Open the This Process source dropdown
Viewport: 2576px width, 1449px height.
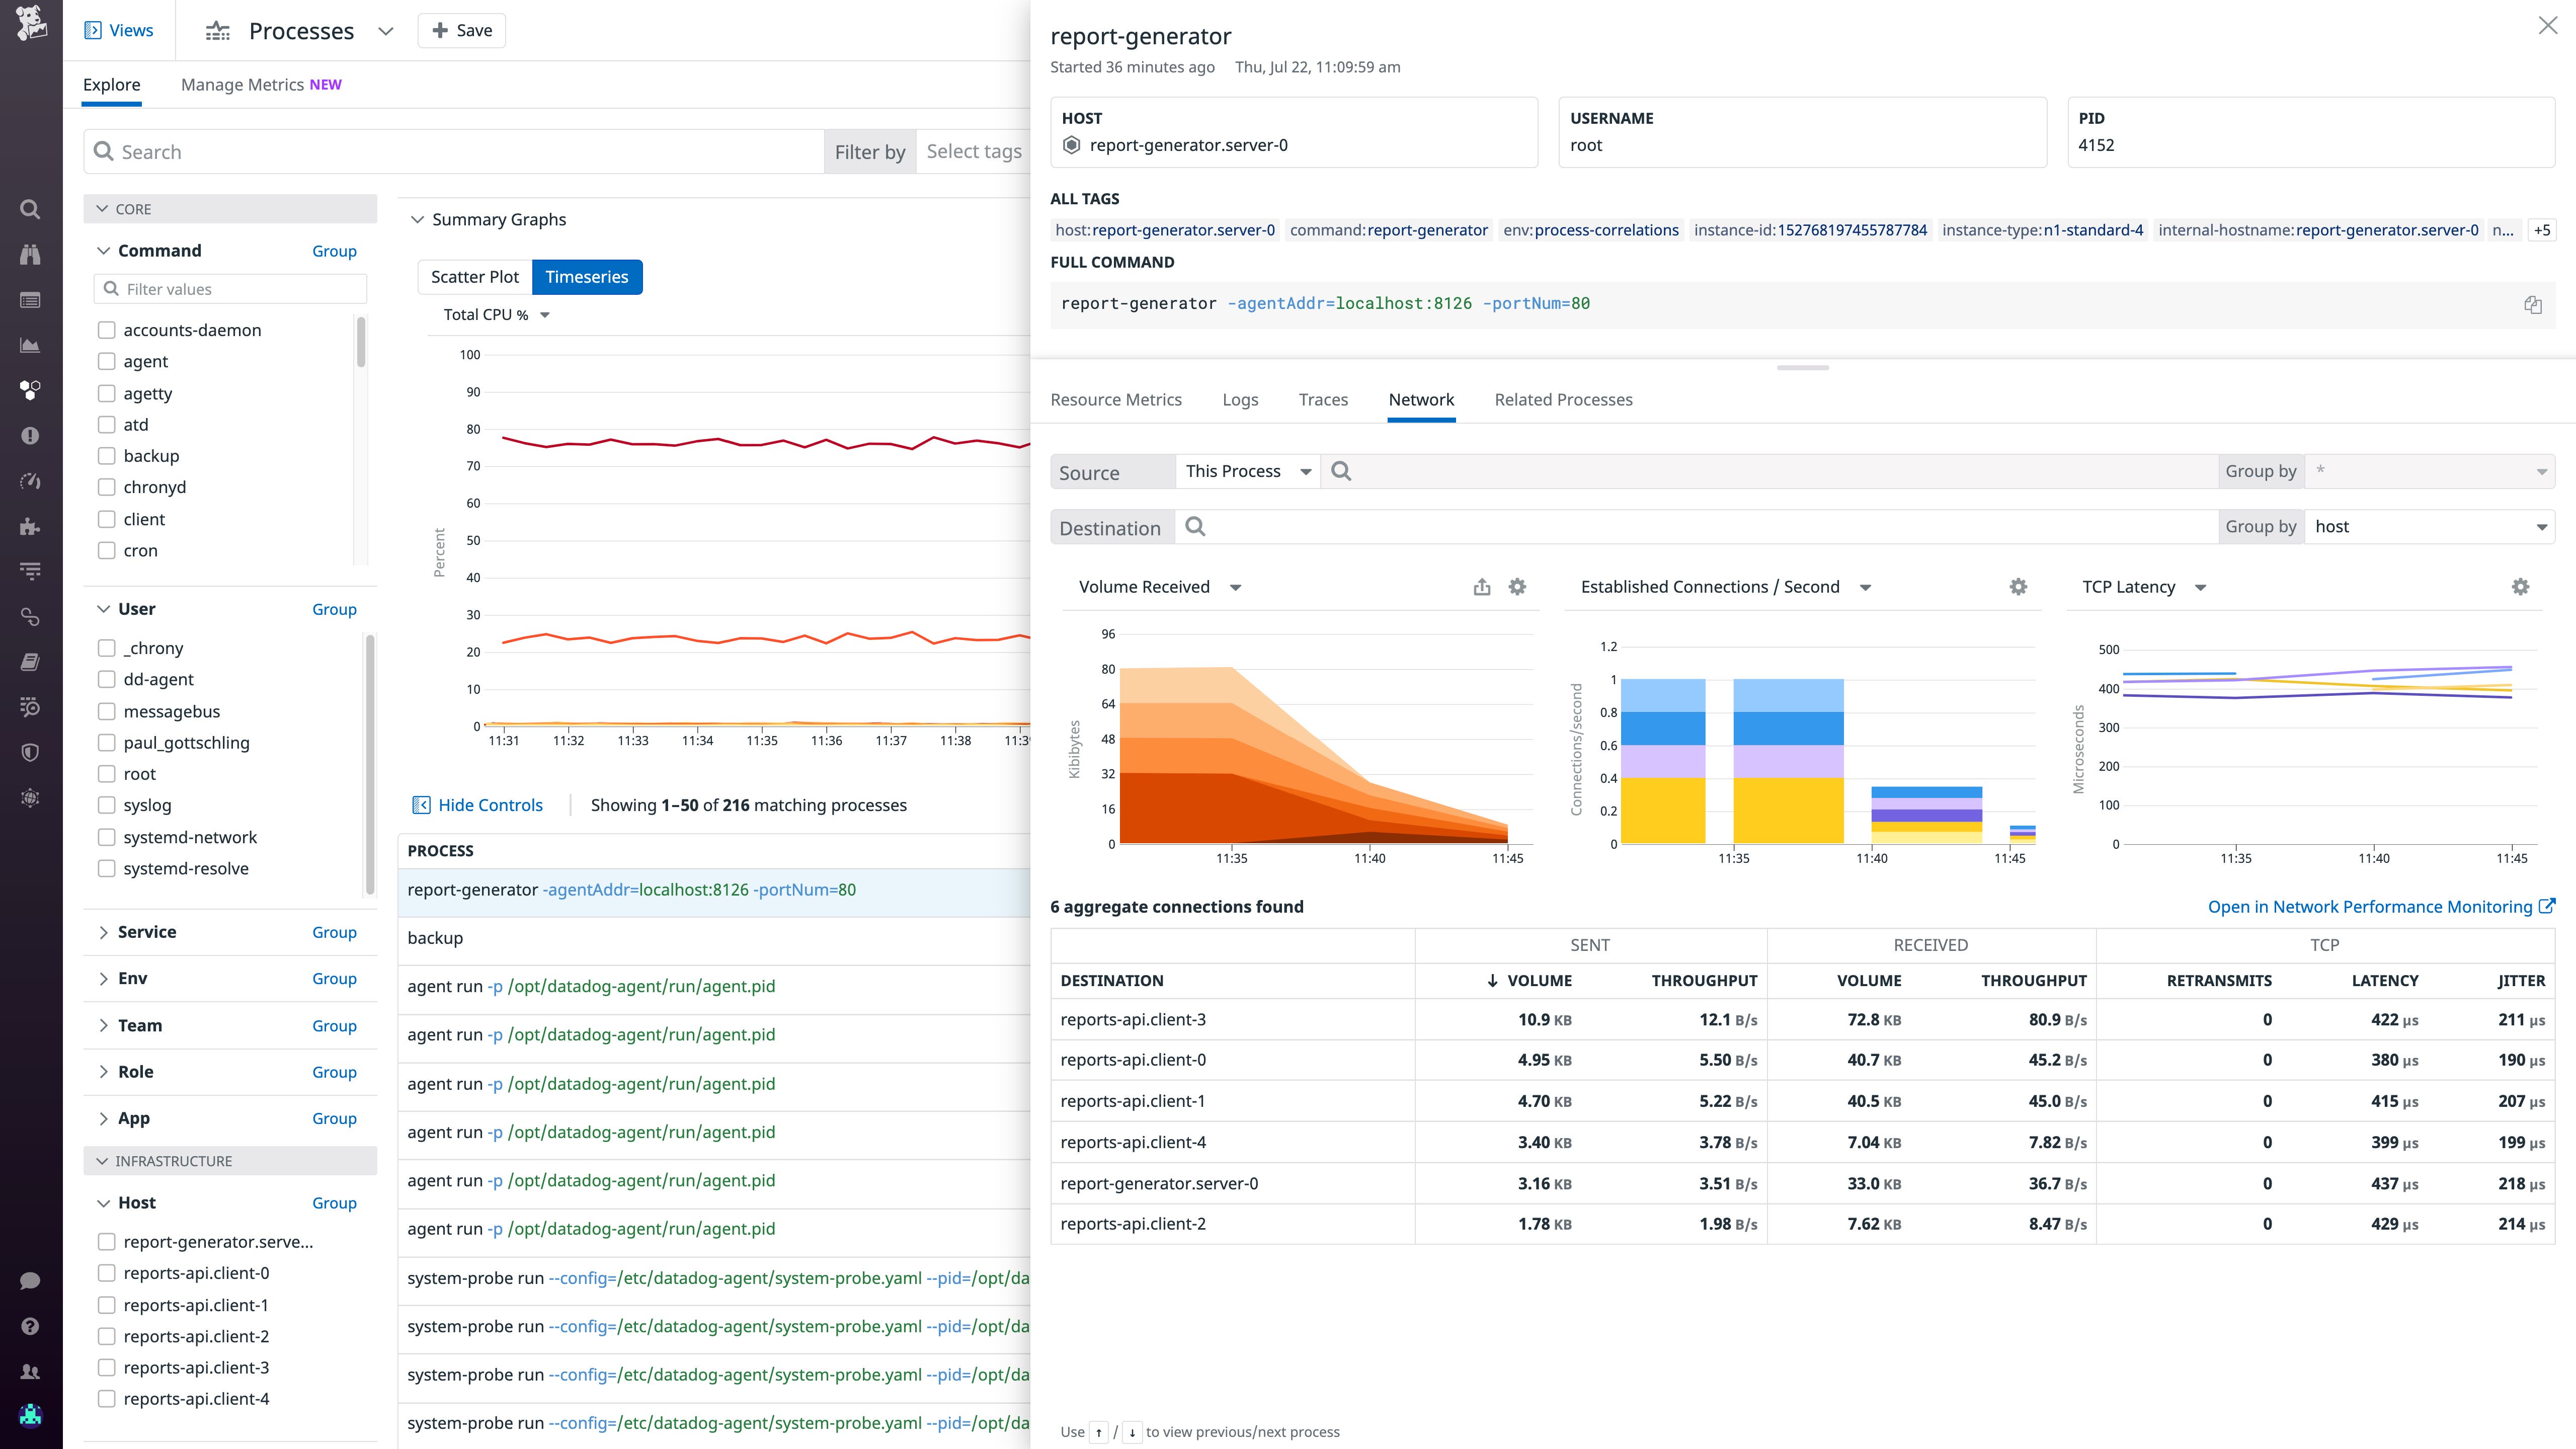click(1246, 470)
